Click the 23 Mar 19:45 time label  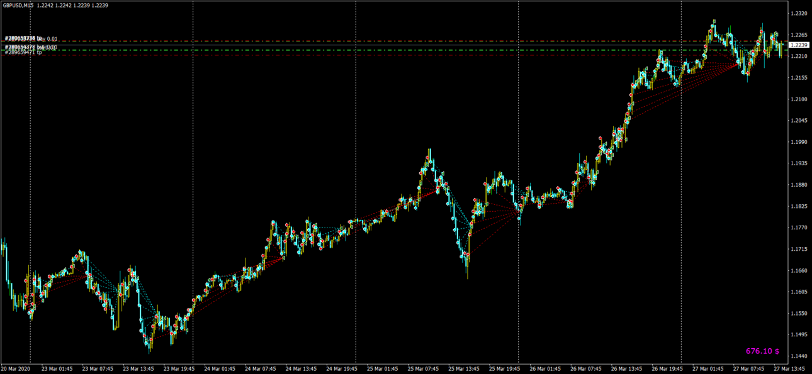pyautogui.click(x=179, y=369)
